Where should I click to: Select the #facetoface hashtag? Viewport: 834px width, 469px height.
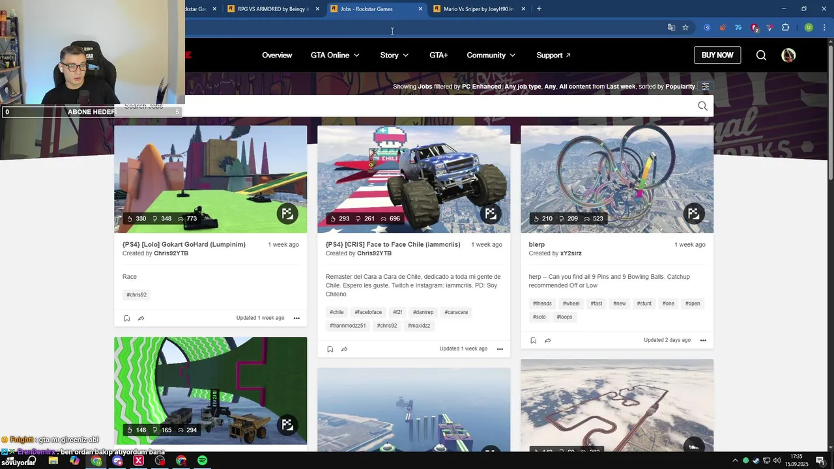pyautogui.click(x=368, y=313)
